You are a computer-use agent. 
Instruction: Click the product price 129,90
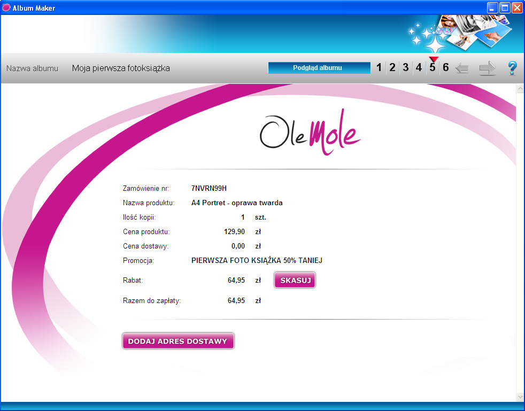tap(234, 231)
